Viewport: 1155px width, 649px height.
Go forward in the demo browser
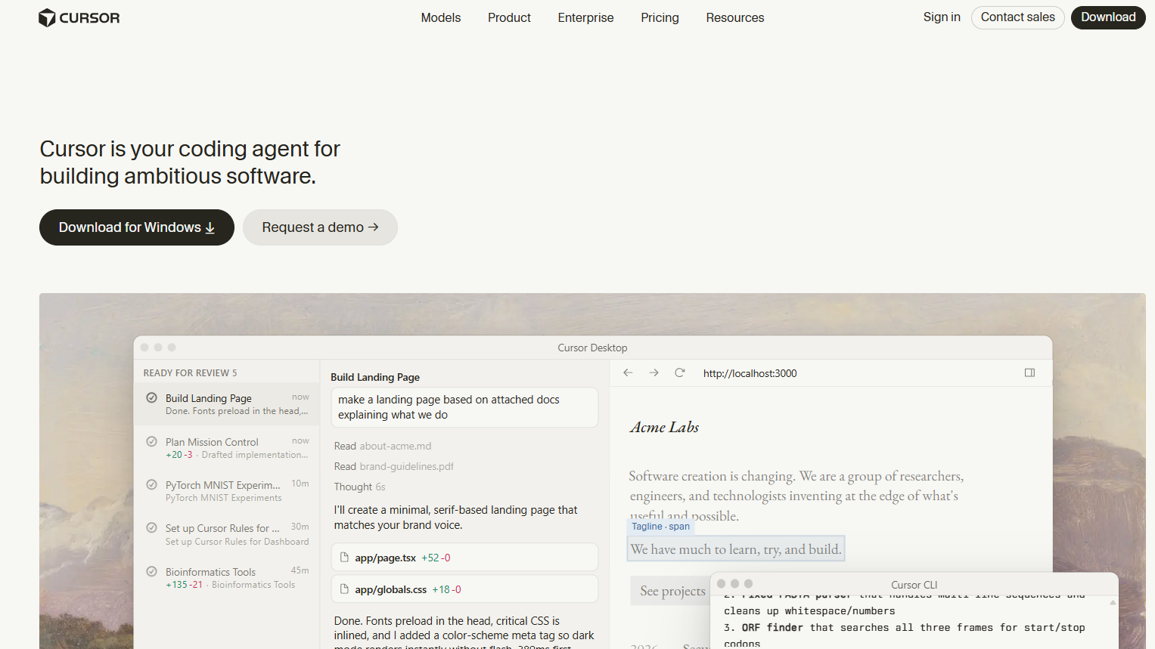(654, 372)
